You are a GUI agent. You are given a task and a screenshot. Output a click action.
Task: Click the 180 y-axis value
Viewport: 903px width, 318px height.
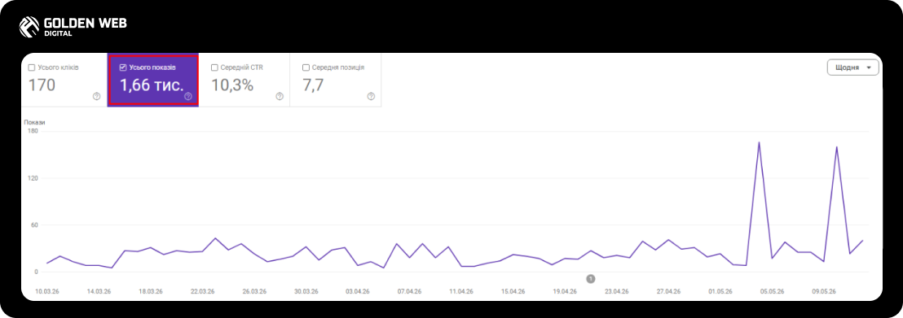(x=33, y=132)
